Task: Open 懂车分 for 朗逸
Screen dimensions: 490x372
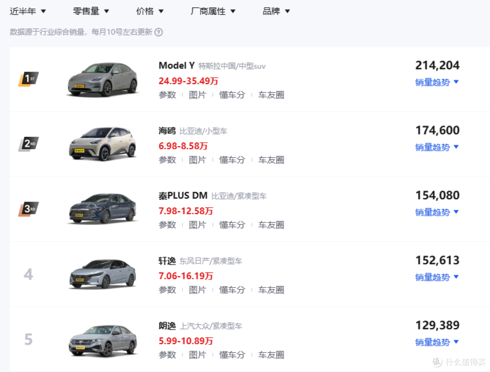Action: 232,355
